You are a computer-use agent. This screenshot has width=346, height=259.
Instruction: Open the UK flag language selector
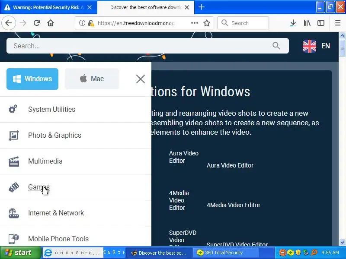[317, 46]
